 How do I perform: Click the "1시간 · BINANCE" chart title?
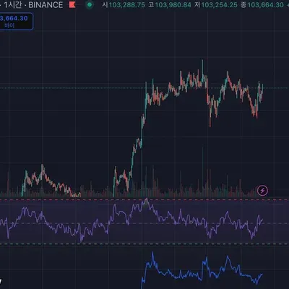(33, 5)
